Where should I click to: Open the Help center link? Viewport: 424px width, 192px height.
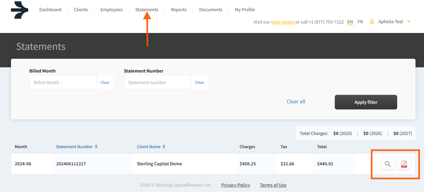click(282, 22)
